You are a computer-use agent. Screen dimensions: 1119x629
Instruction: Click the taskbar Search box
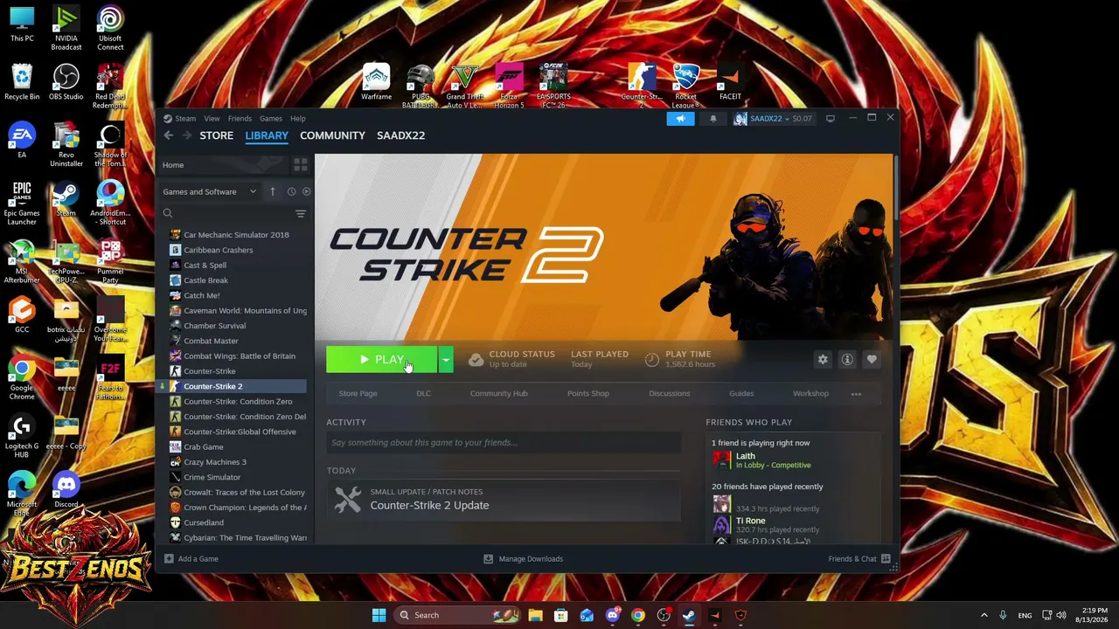[458, 615]
